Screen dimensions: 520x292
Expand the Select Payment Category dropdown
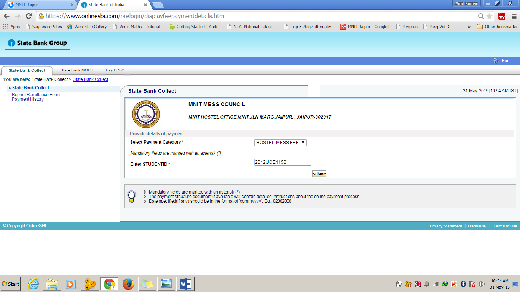[x=281, y=143]
